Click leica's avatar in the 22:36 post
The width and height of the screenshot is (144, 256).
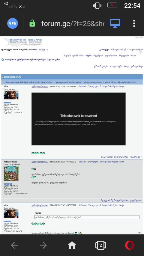pos(11,95)
